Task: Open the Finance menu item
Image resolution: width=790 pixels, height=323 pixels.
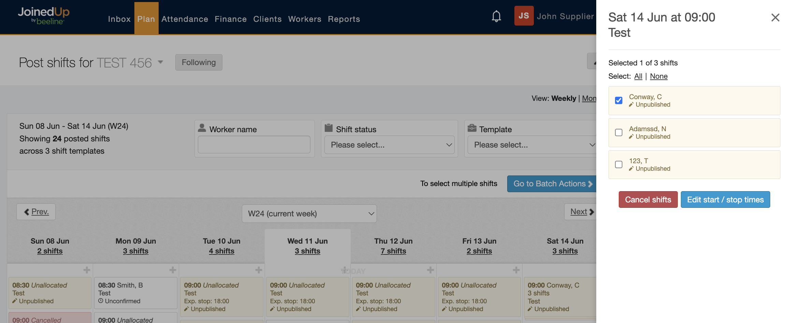Action: click(231, 19)
